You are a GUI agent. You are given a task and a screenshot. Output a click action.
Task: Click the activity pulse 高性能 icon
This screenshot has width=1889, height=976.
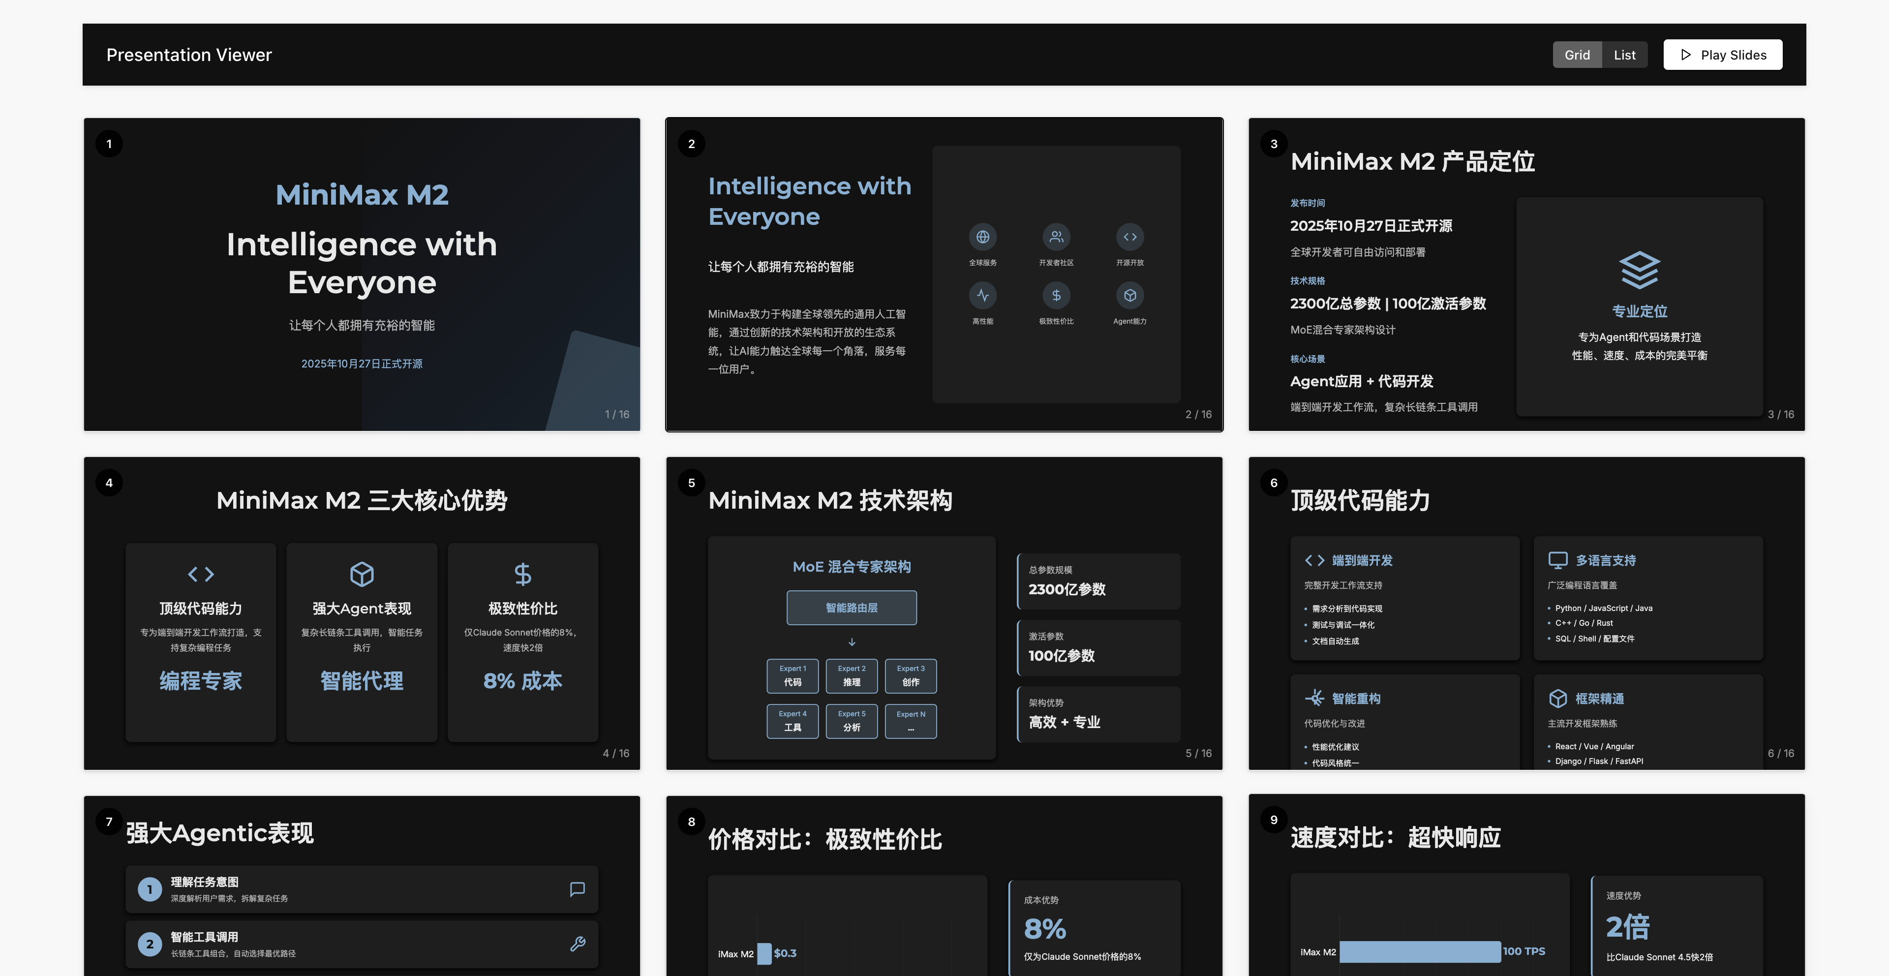(x=983, y=296)
